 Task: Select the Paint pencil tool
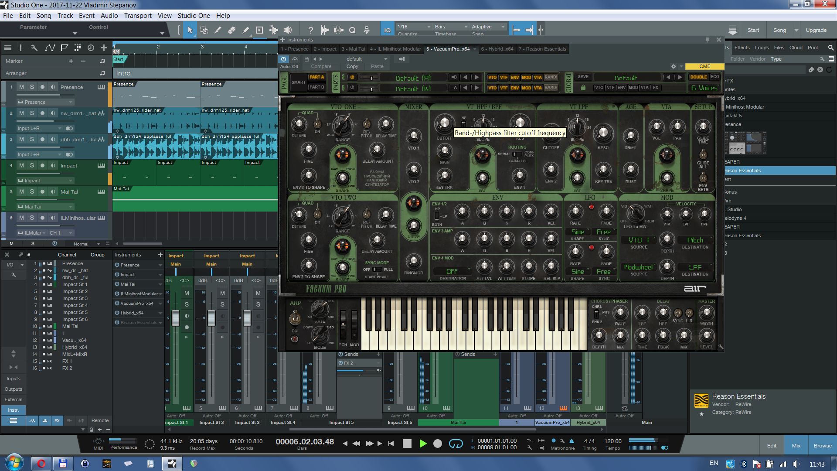246,30
